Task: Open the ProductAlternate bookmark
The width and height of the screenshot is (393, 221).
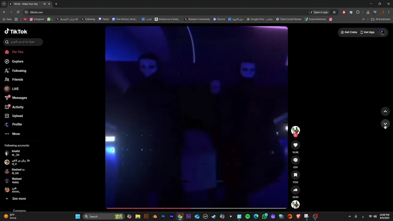Action: [315, 19]
